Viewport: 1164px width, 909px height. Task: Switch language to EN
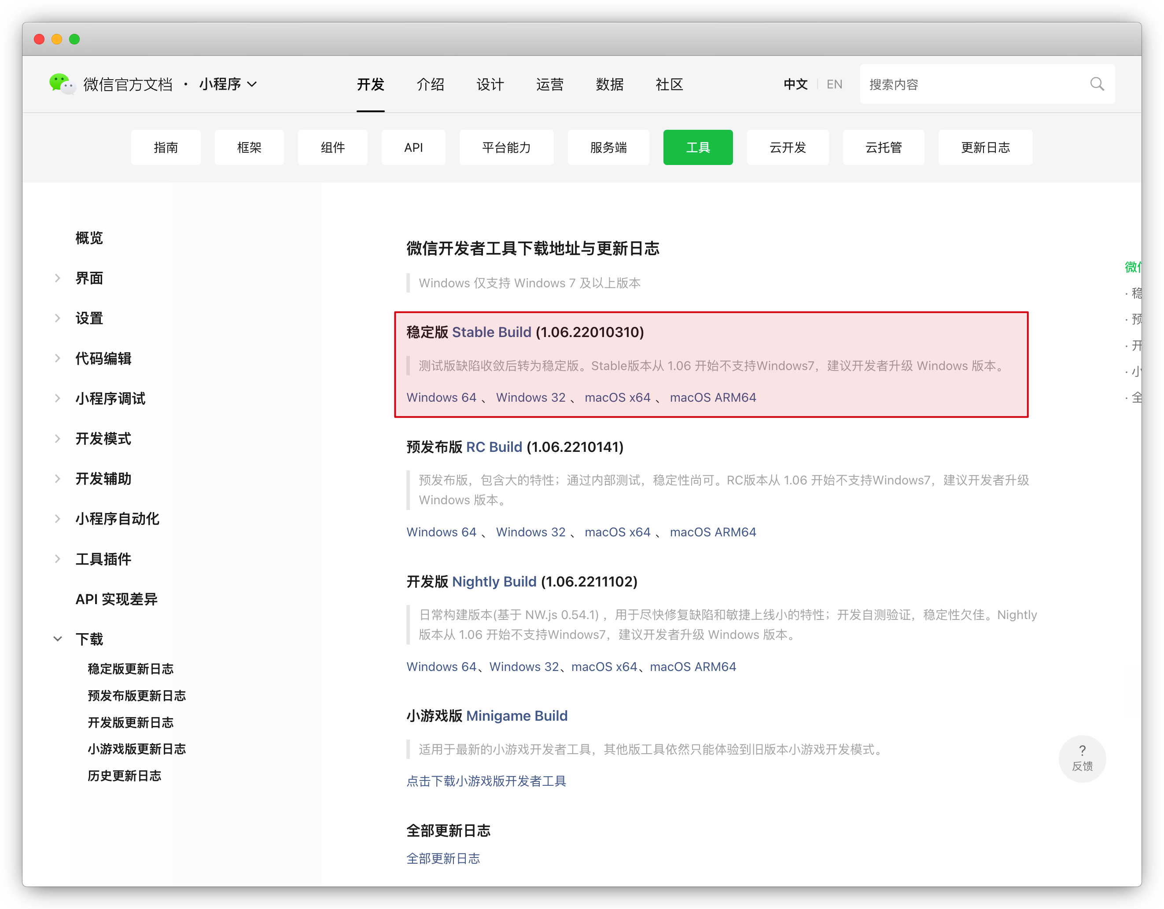pos(834,84)
